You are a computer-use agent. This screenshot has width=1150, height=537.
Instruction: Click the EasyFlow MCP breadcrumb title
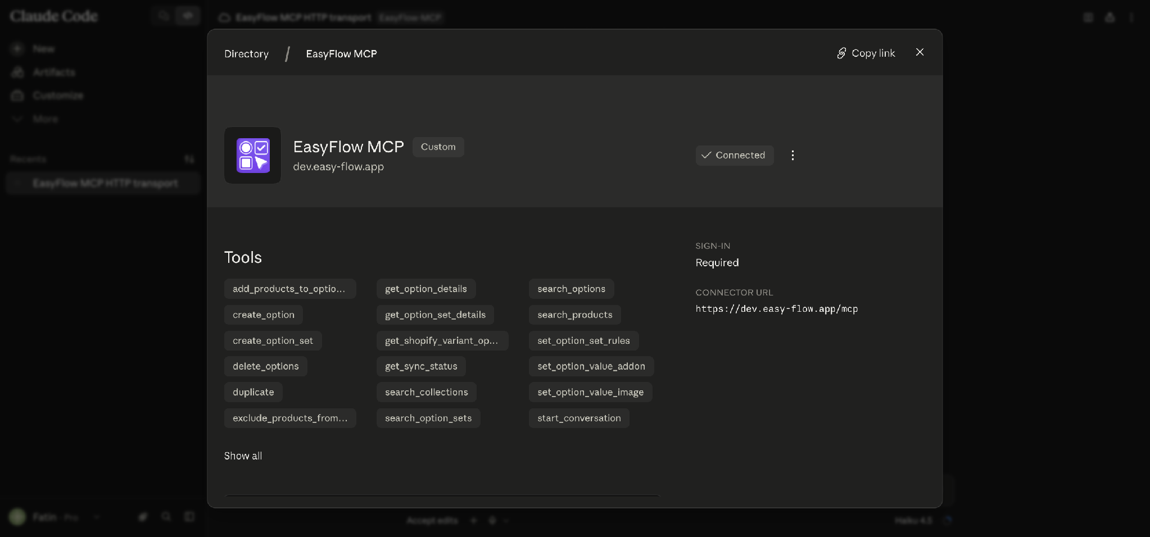click(x=341, y=54)
